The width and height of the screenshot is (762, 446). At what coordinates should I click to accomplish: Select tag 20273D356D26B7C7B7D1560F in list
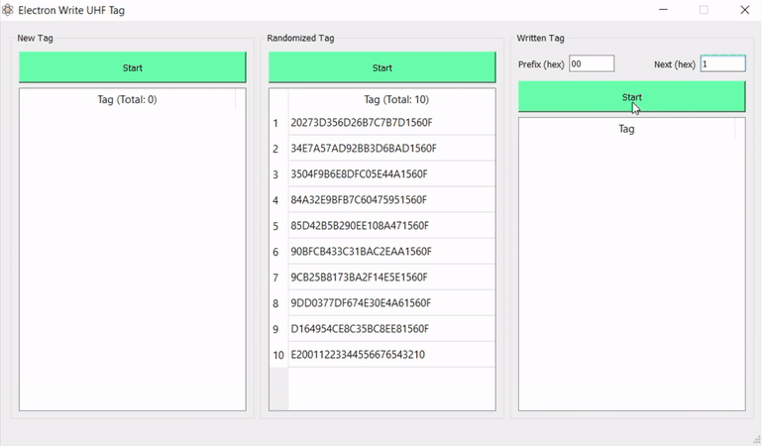[361, 123]
